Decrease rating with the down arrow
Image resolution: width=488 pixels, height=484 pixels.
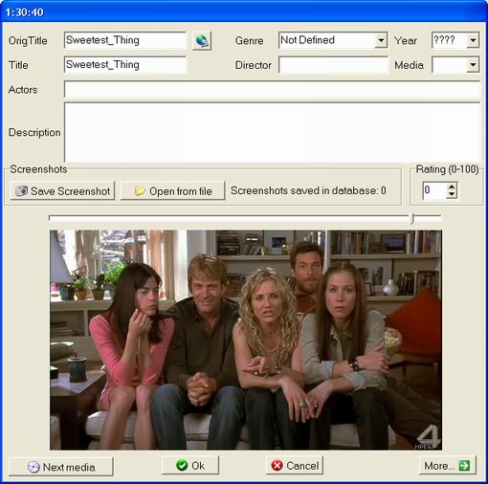(x=452, y=194)
